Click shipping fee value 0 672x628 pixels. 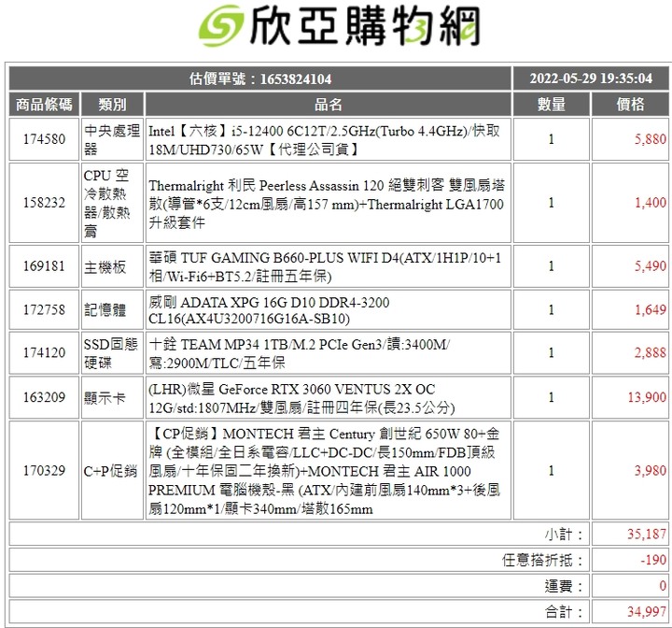663,586
